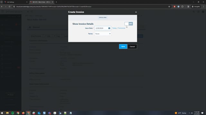Image resolution: width=206 pixels, height=115 pixels.
Task: Open Outlook from taskbar
Action: tap(39, 113)
